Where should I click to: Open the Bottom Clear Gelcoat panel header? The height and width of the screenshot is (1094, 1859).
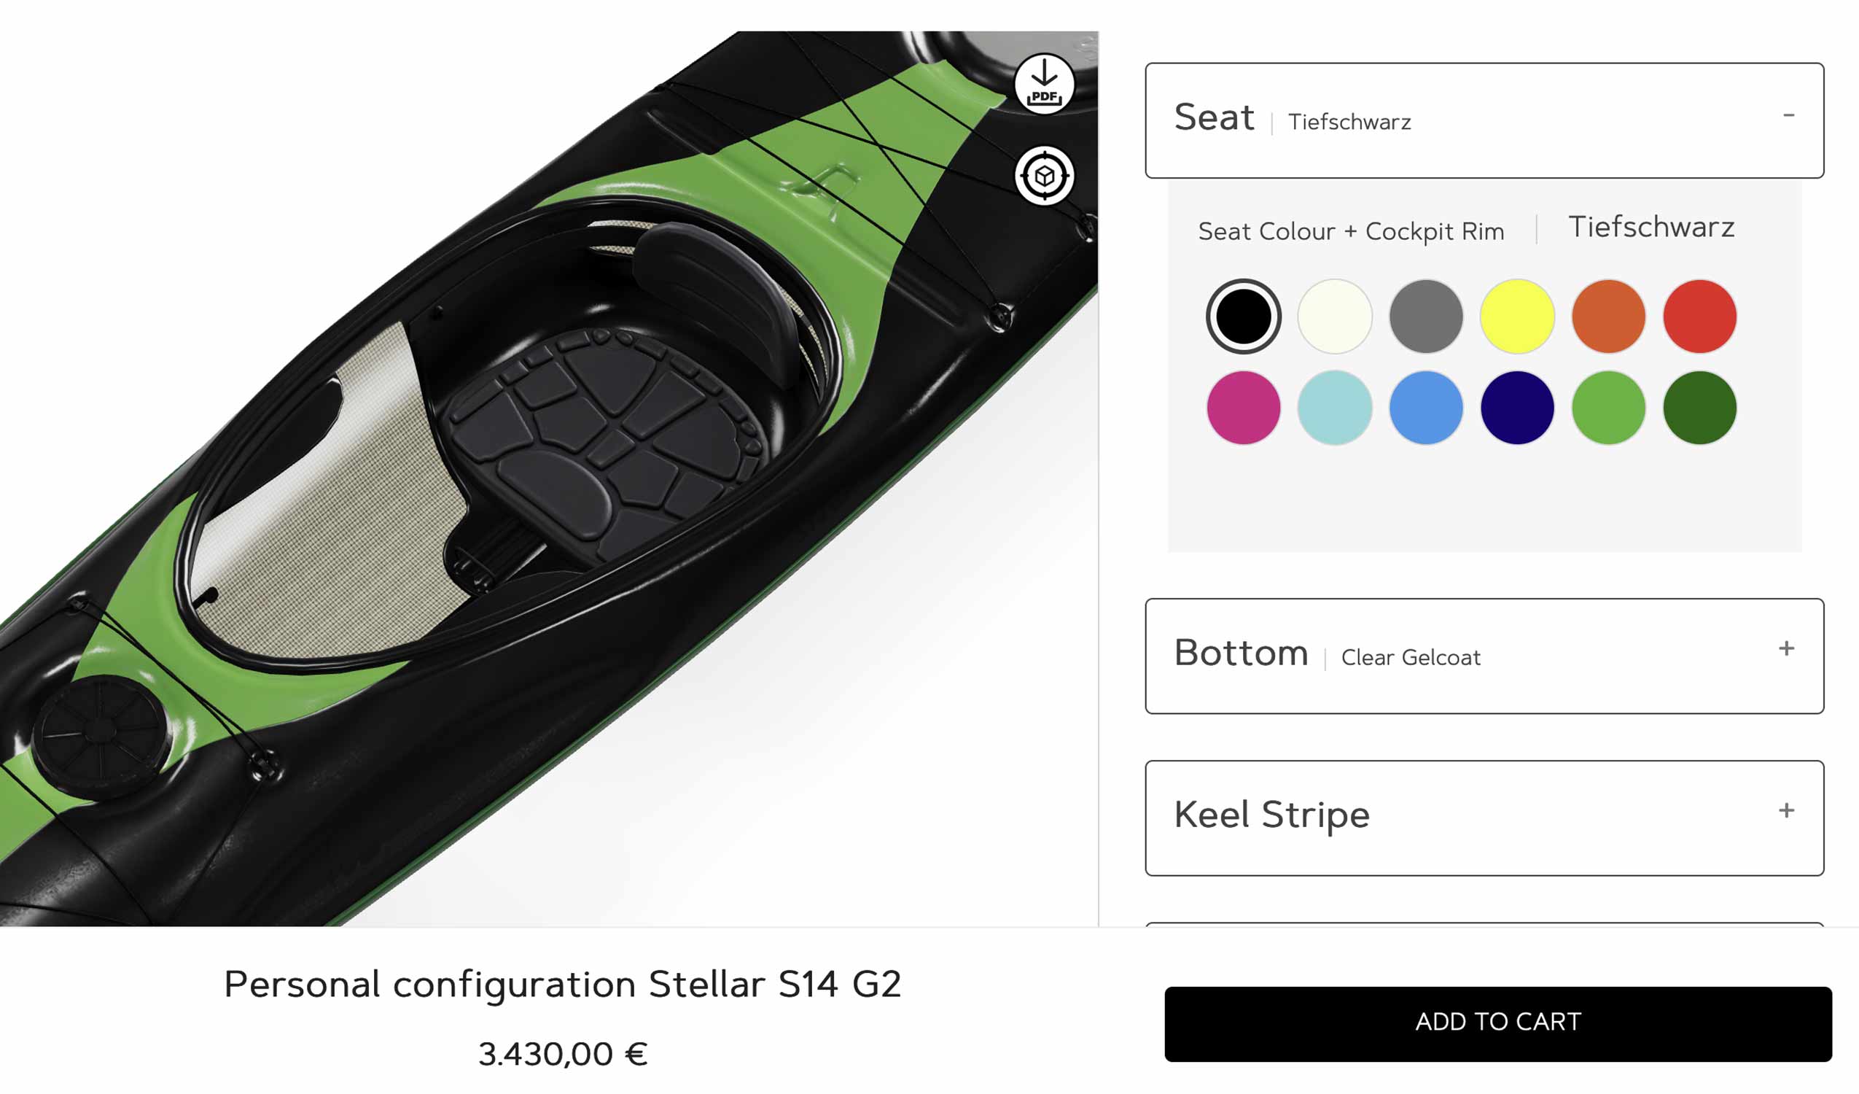click(1484, 656)
